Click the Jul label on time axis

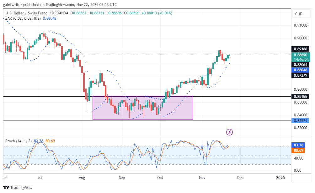pyautogui.click(x=40, y=178)
